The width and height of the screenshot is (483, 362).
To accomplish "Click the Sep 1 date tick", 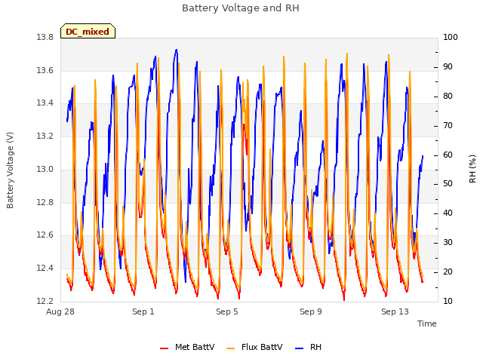I will point(143,311).
